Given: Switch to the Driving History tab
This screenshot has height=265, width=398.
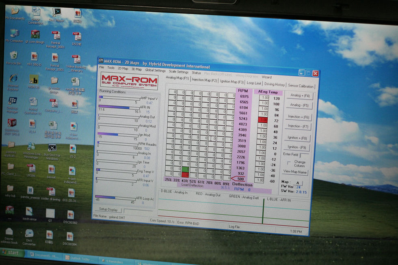Looking at the screenshot, I should pyautogui.click(x=275, y=84).
